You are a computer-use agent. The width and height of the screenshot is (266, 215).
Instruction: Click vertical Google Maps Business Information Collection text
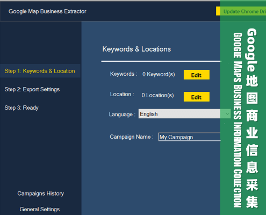click(x=238, y=120)
